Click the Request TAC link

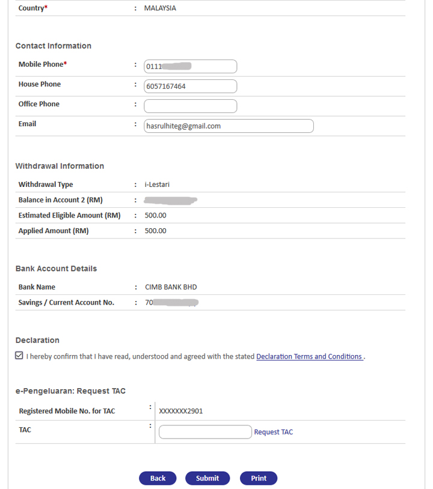click(x=274, y=432)
